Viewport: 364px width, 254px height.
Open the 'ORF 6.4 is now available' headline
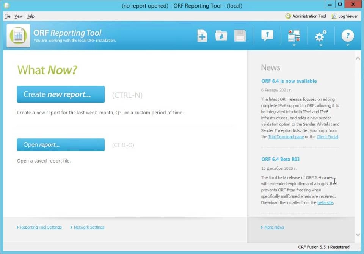[x=289, y=81]
